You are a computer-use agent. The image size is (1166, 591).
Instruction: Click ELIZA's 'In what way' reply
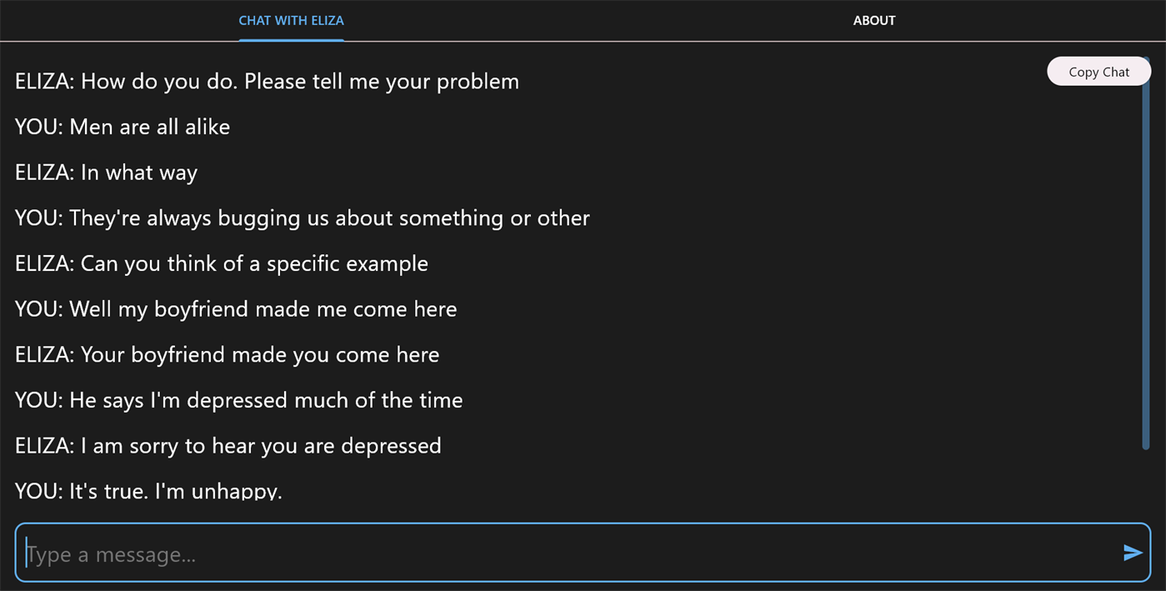pos(107,173)
